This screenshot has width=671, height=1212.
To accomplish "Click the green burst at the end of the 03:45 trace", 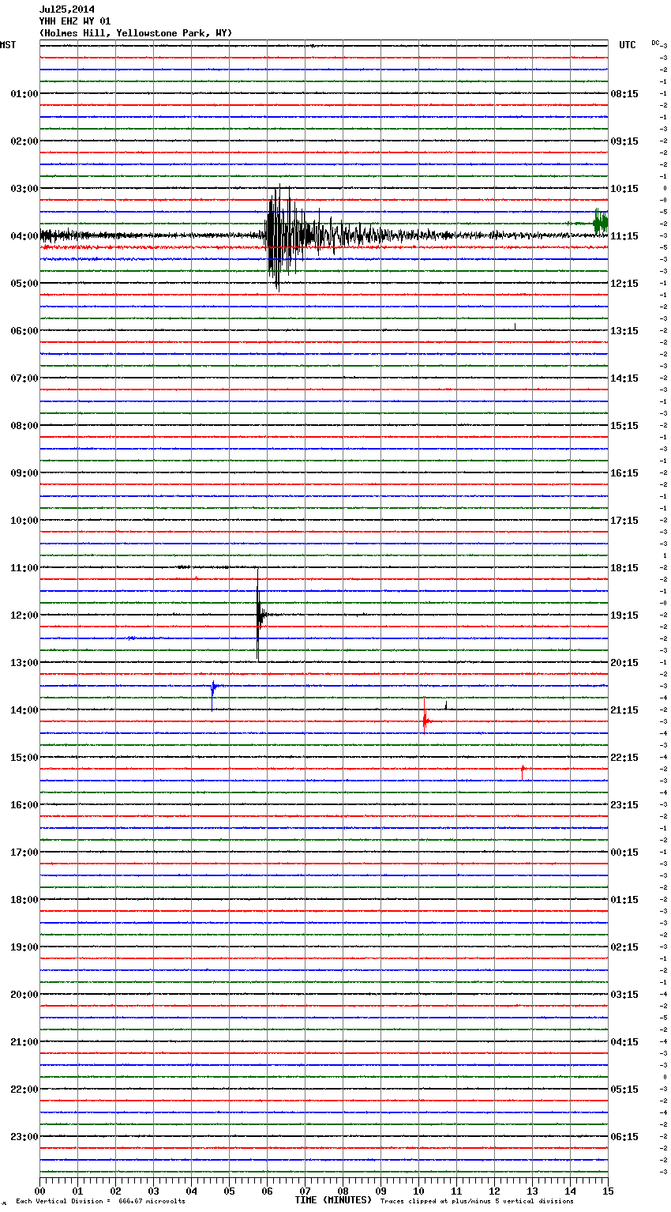I will [x=601, y=222].
